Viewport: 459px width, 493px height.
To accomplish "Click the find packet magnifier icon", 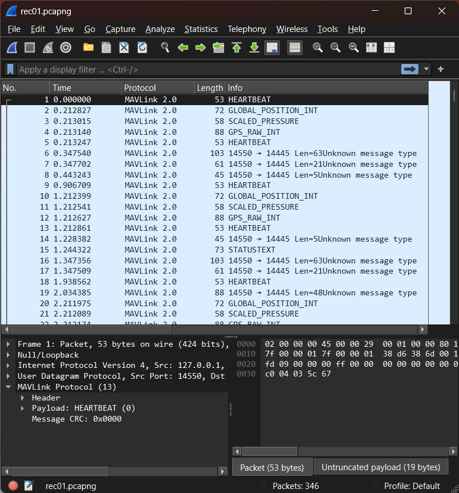I will [x=165, y=47].
